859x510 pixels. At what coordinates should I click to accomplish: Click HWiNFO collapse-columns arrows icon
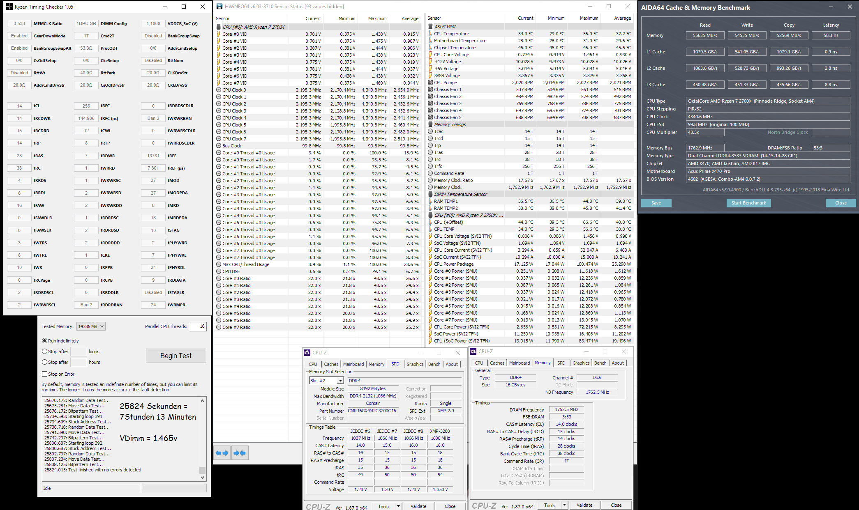[240, 453]
